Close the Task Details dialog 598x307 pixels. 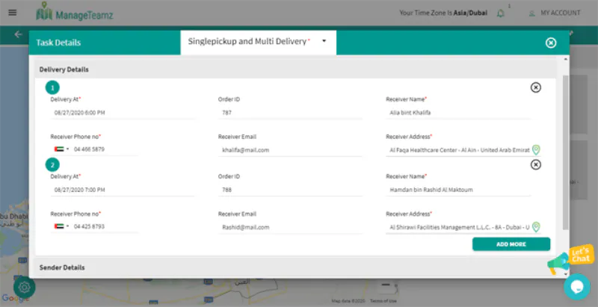[551, 43]
